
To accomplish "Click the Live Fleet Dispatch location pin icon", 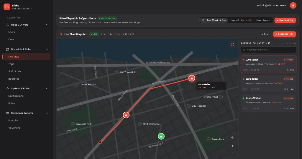I will pyautogui.click(x=61, y=34).
